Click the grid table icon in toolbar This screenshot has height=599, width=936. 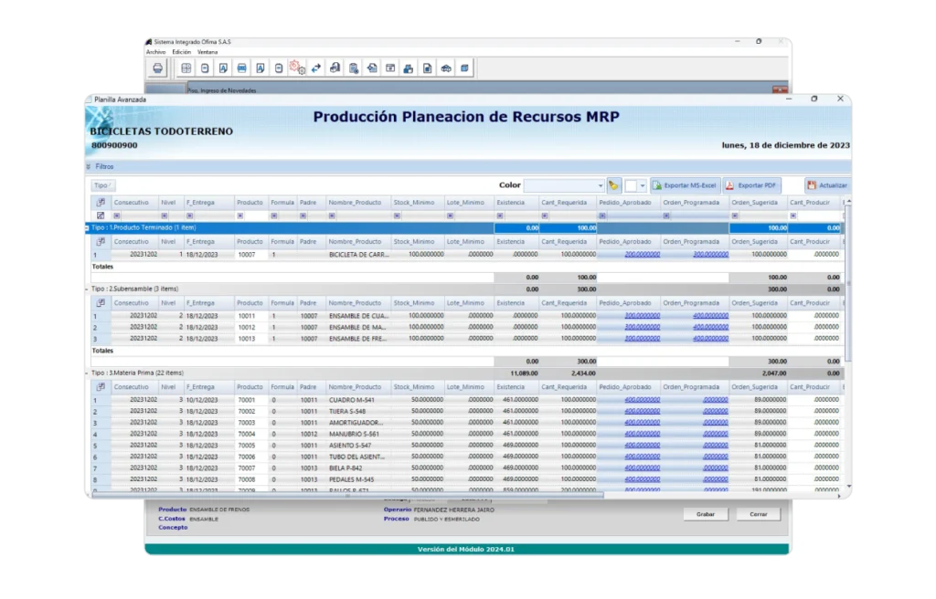(x=186, y=68)
